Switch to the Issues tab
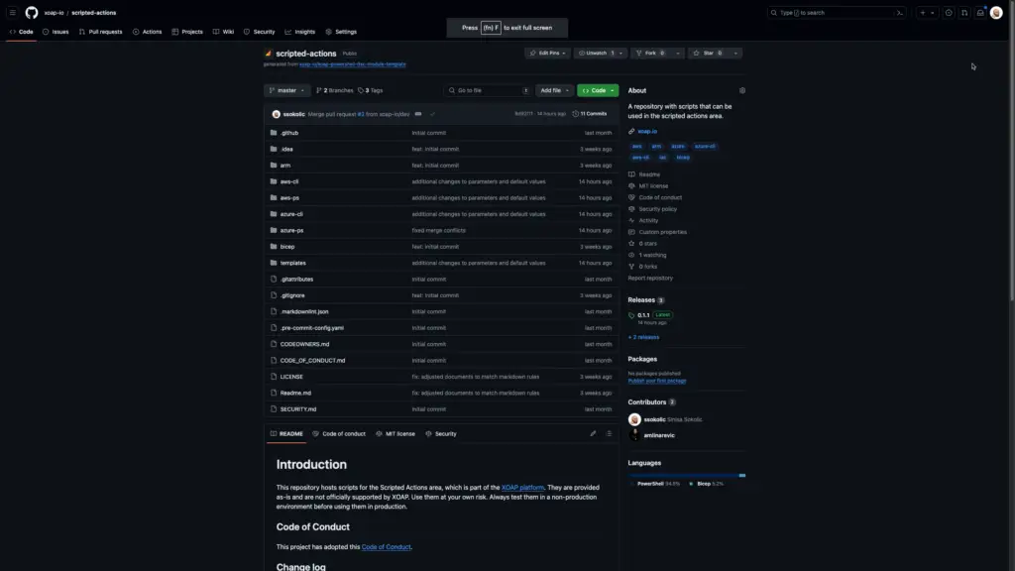1015x571 pixels. tap(56, 31)
